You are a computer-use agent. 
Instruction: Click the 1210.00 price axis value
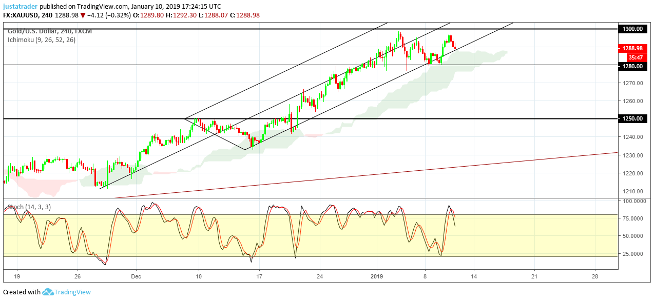pyautogui.click(x=632, y=191)
